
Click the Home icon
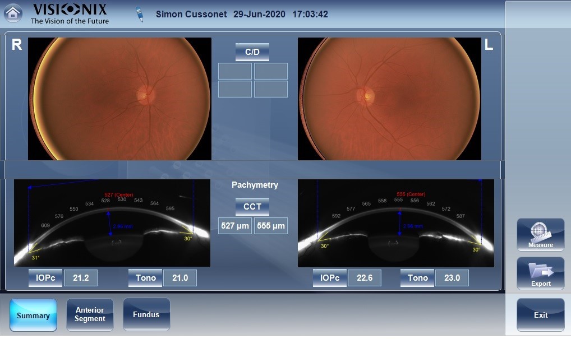(x=13, y=13)
